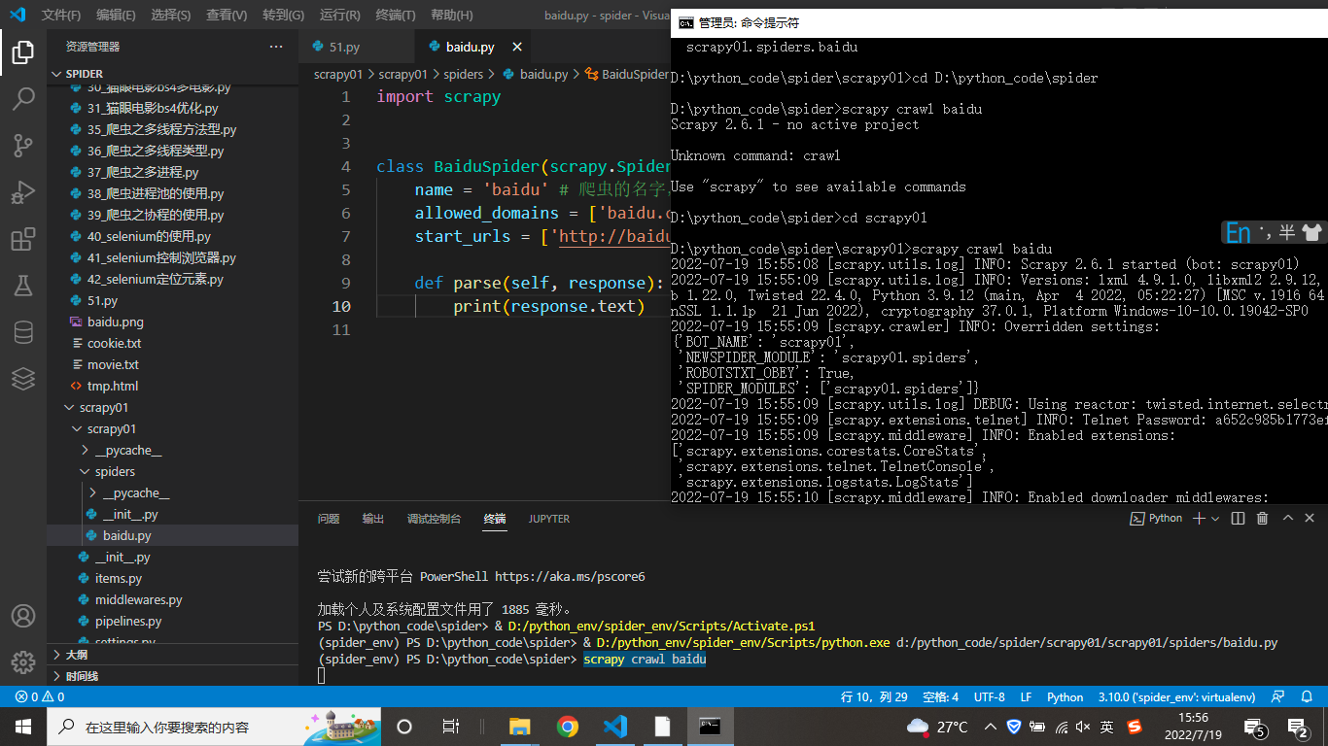Open Windows Start menu
Screen dimensions: 1328x746
click(x=23, y=727)
